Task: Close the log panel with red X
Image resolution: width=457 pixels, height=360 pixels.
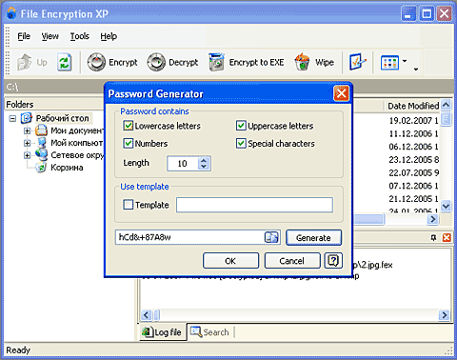Action: tap(447, 237)
